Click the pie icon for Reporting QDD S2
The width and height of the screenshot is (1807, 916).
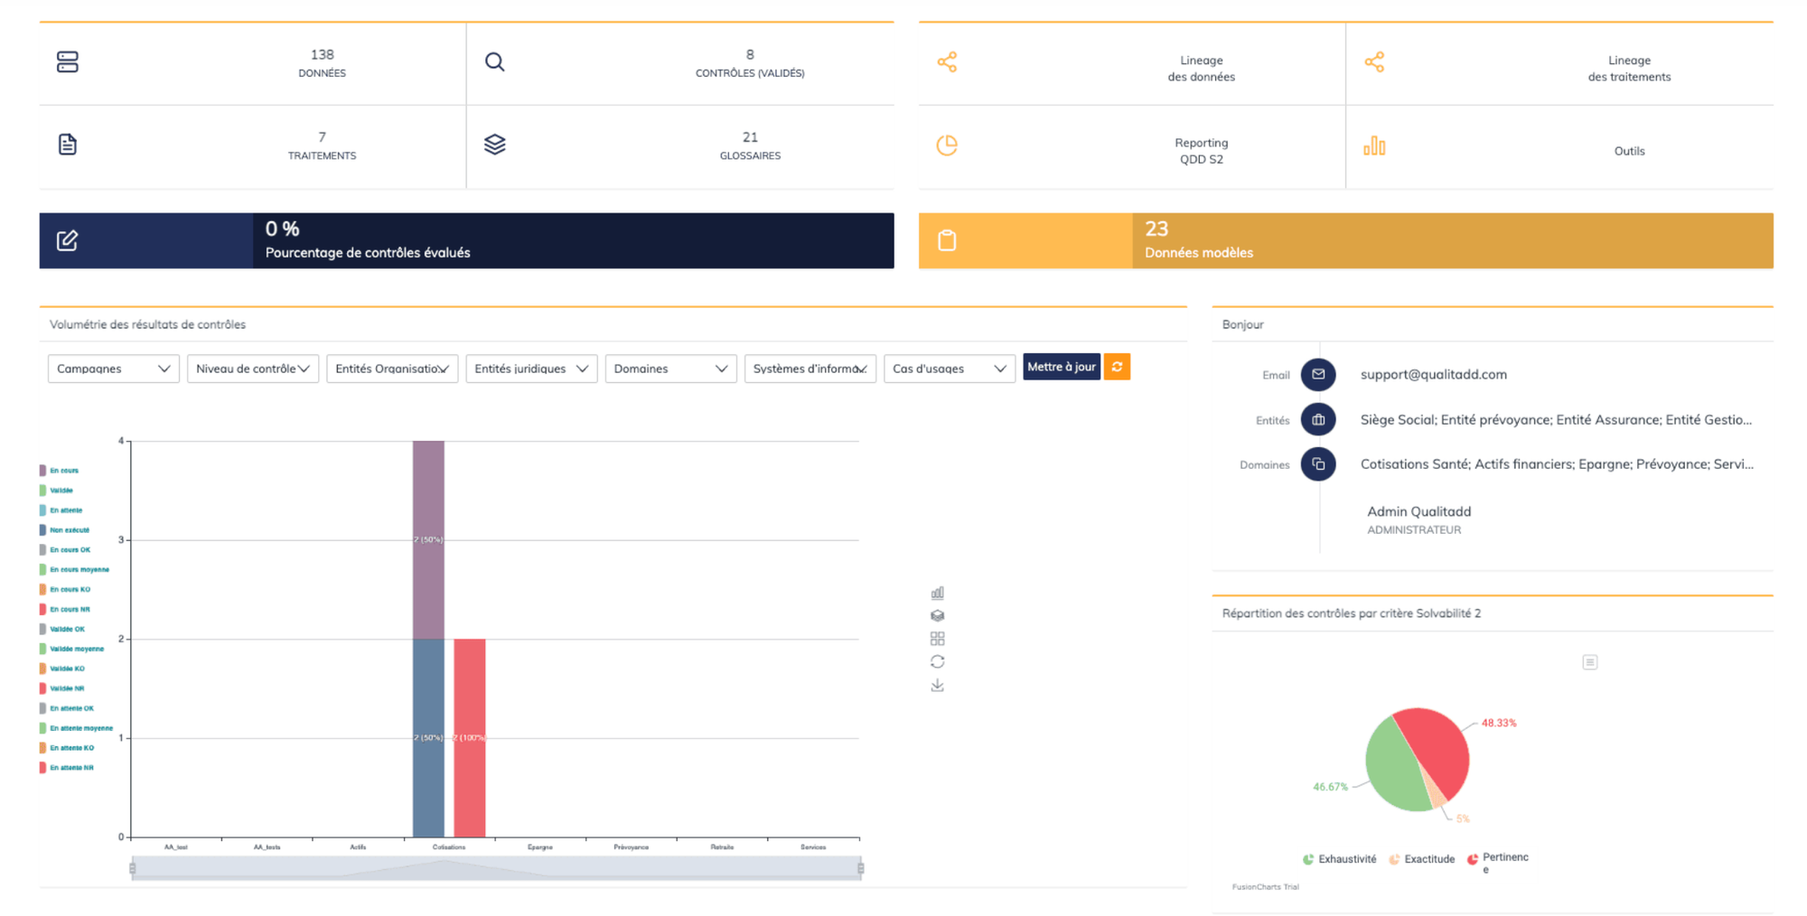tap(946, 145)
